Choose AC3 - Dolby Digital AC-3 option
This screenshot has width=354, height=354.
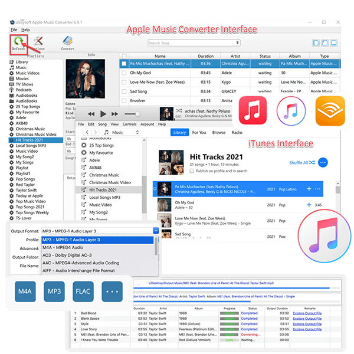click(x=97, y=255)
